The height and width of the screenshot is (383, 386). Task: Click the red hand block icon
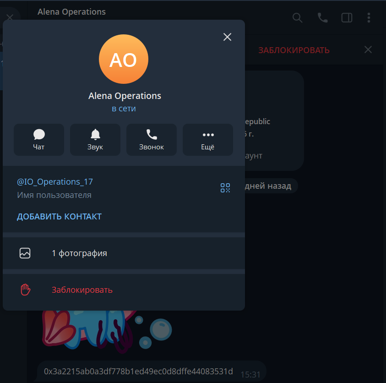tap(25, 290)
